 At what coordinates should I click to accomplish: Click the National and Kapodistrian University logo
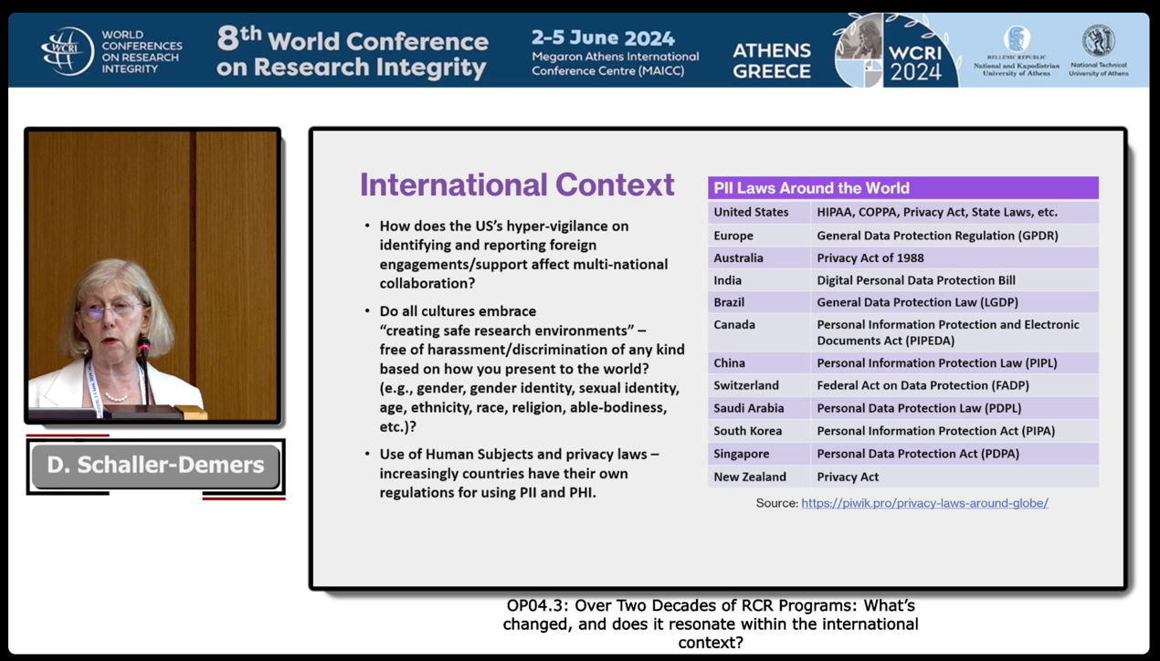coord(1016,51)
